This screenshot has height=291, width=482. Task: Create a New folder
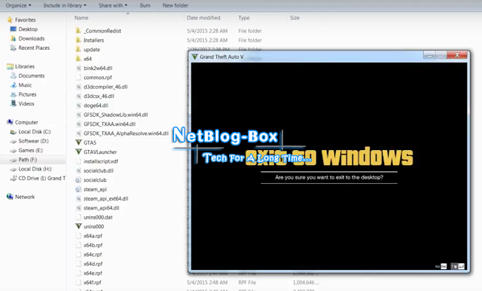coord(175,5)
